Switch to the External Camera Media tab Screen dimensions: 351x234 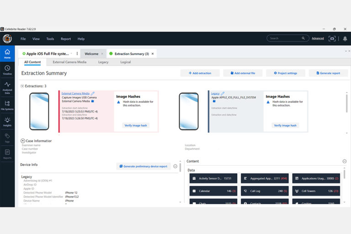tap(69, 62)
